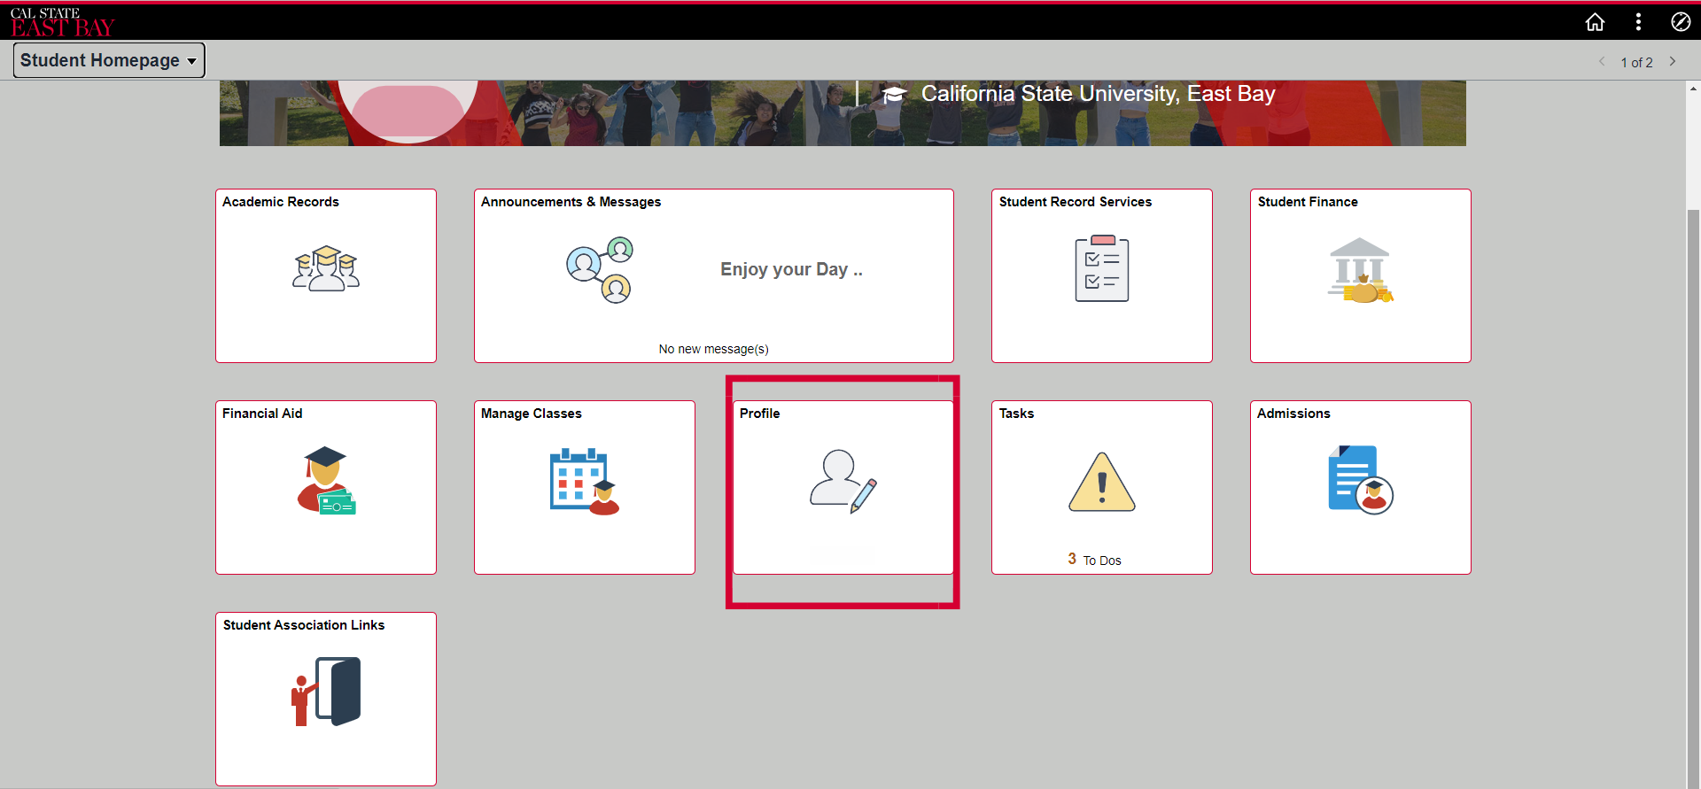The height and width of the screenshot is (789, 1701).
Task: Click the 'No new message(s)' text
Action: (x=713, y=349)
